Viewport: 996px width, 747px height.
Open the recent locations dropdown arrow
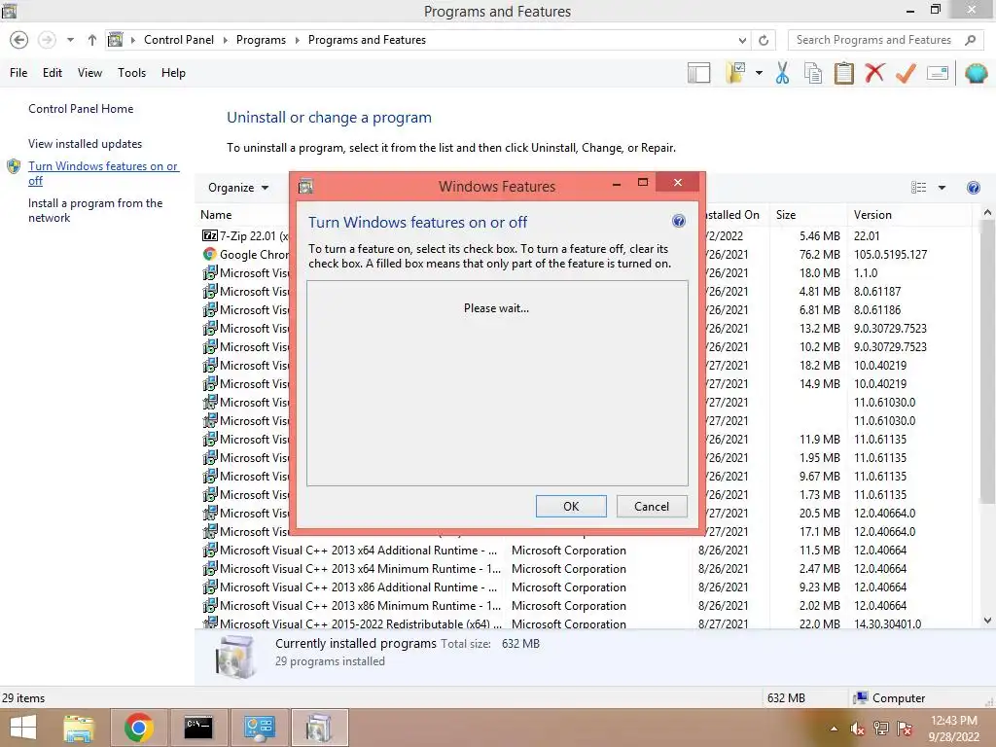pos(70,40)
